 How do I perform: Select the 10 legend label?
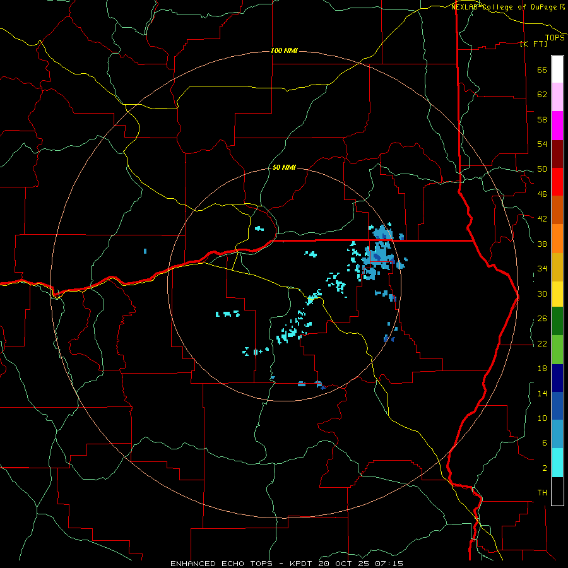point(542,418)
